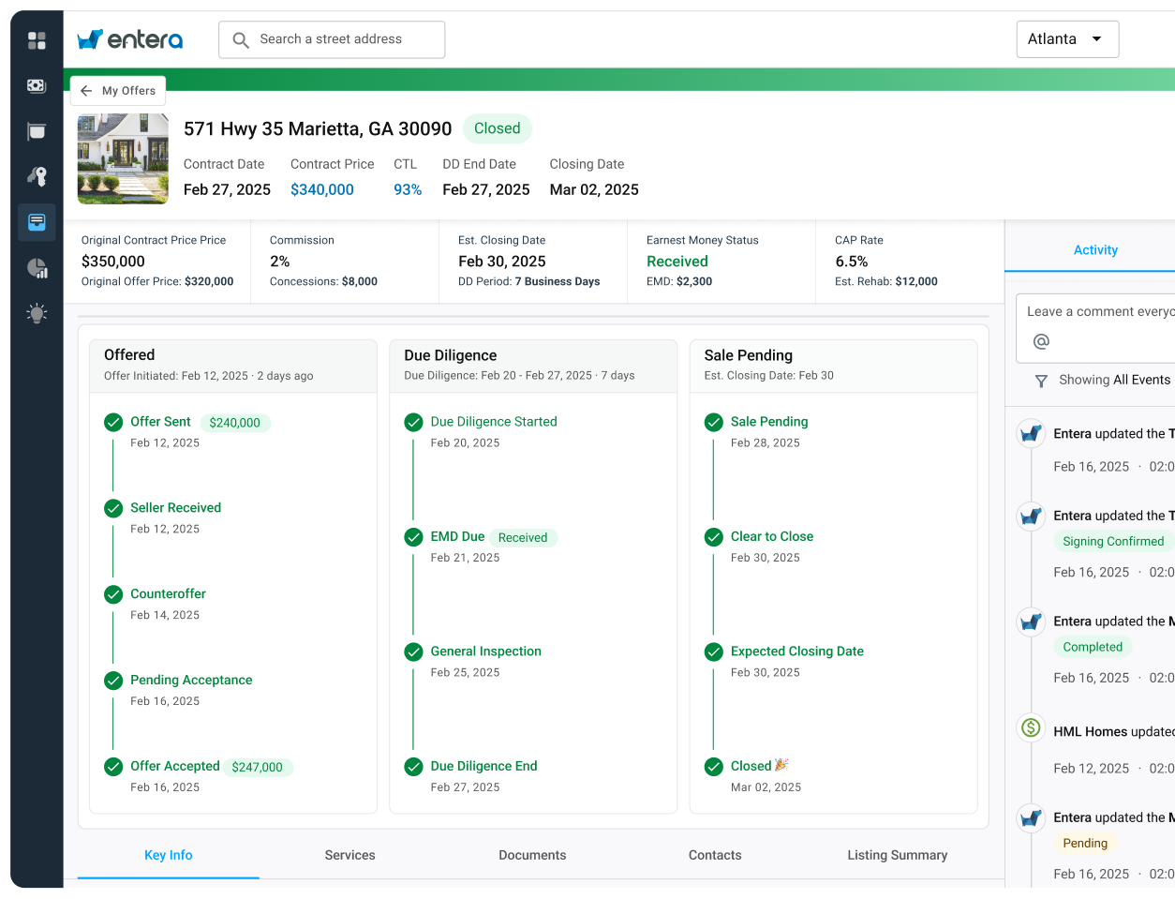Image resolution: width=1175 pixels, height=899 pixels.
Task: Click the DD Period 7 Business Days text
Action: point(528,281)
